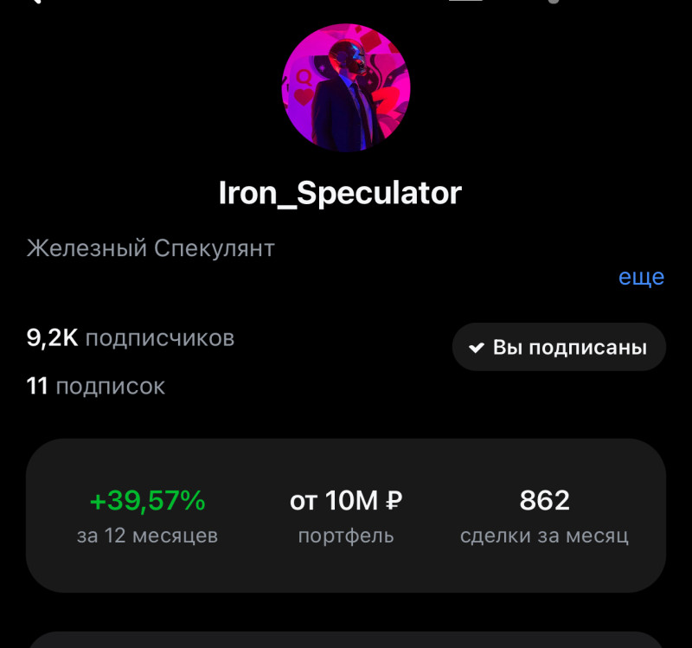Tap the partially visible card at the bottom
The width and height of the screenshot is (692, 648).
[346, 638]
